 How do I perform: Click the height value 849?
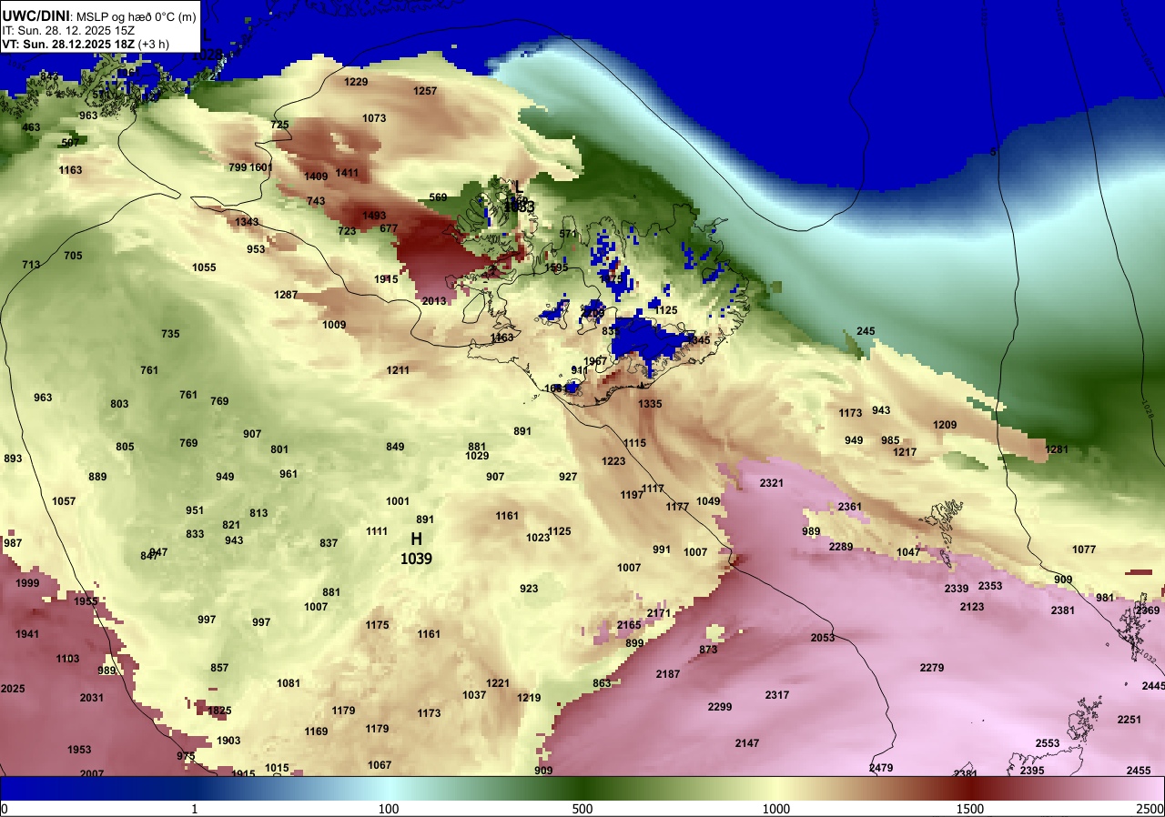tap(395, 447)
